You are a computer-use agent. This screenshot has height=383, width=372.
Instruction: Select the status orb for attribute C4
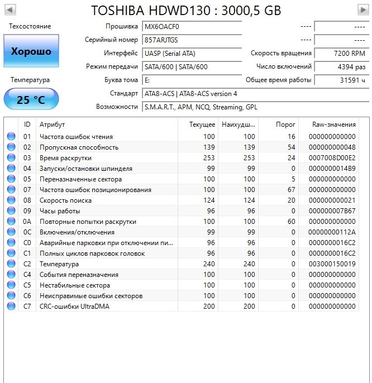tap(11, 274)
